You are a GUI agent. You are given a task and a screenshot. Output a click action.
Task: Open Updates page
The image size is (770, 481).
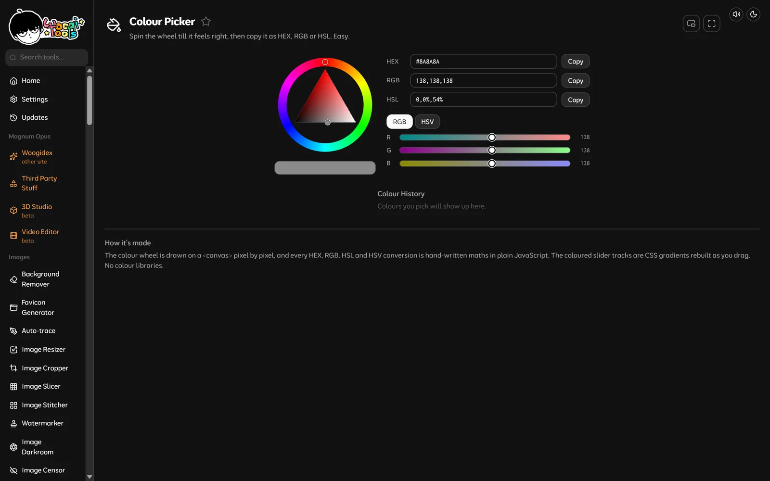(x=35, y=117)
